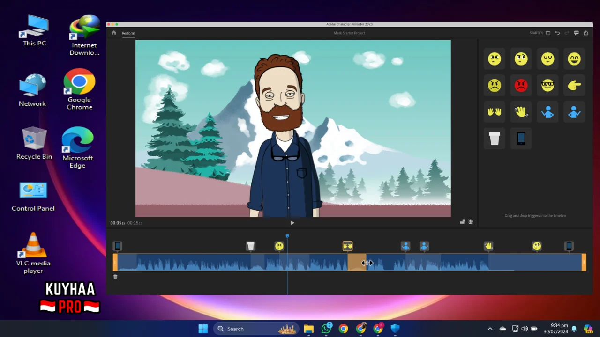Image resolution: width=600 pixels, height=337 pixels.
Task: Open This PC desktop icon
Action: [x=35, y=31]
